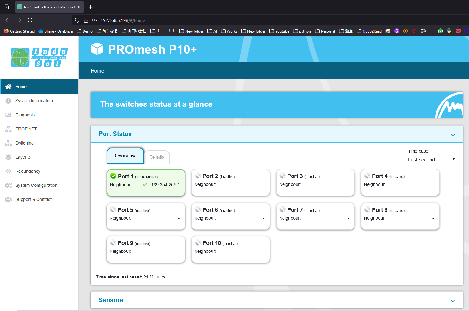Viewport: 469px width, 311px height.
Task: Open the Redundancy menu item
Action: (x=39, y=171)
